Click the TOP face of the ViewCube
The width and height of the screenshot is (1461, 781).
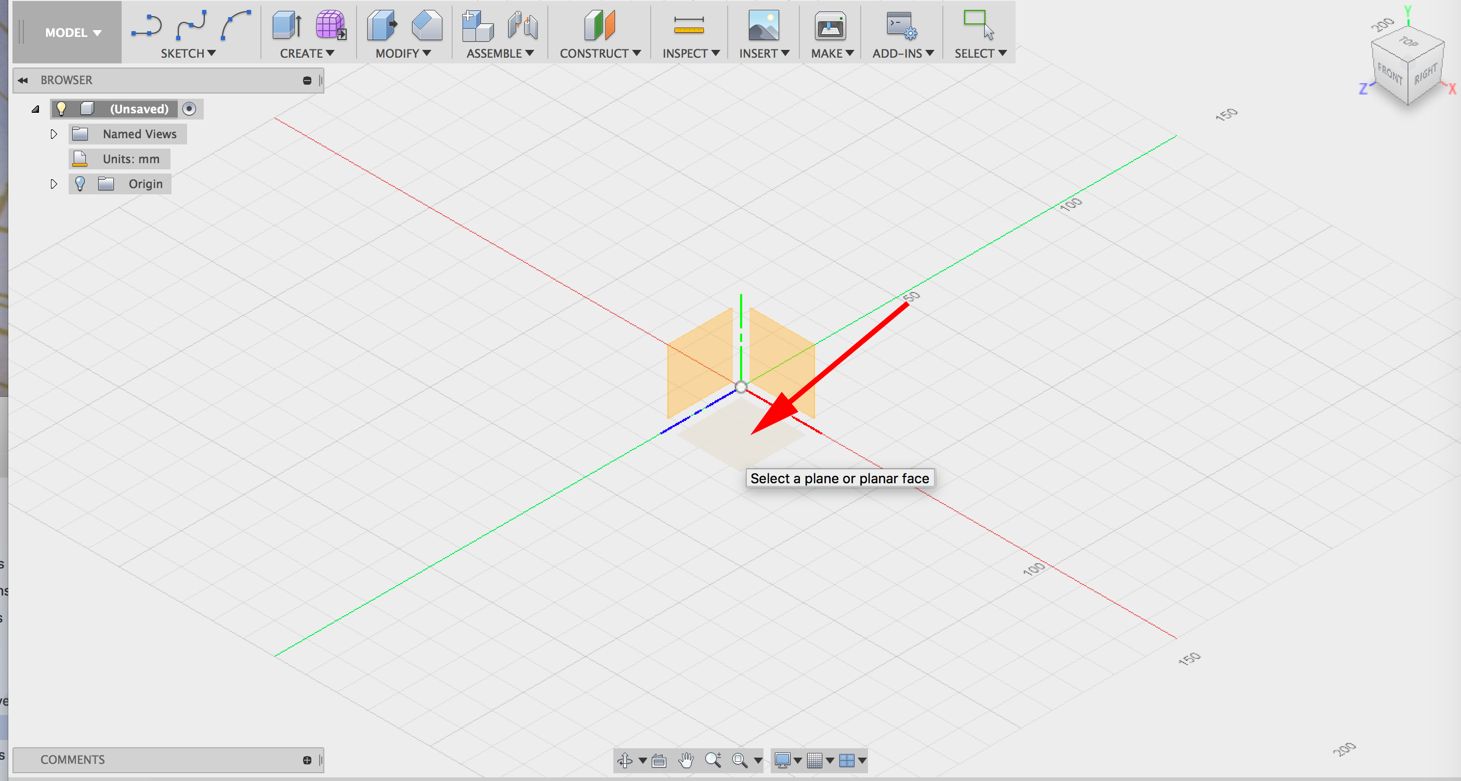1409,41
